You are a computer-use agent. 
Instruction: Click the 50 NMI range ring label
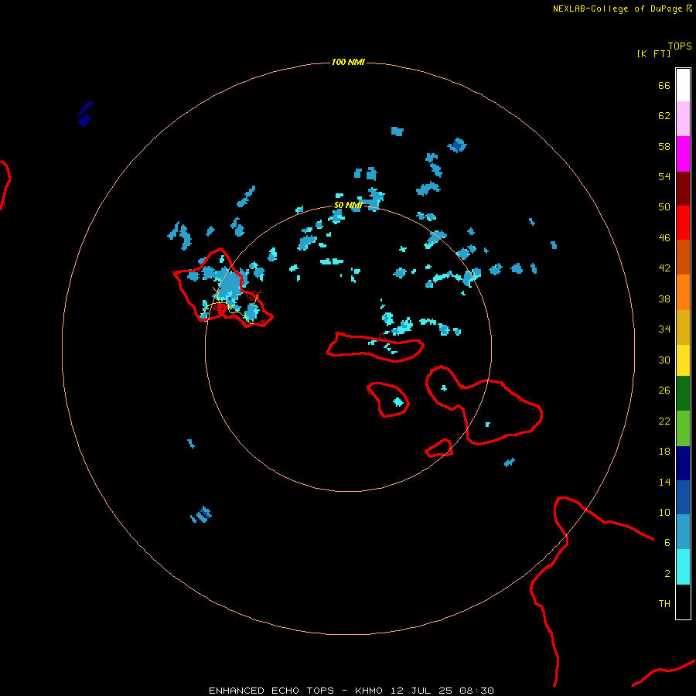(x=348, y=205)
